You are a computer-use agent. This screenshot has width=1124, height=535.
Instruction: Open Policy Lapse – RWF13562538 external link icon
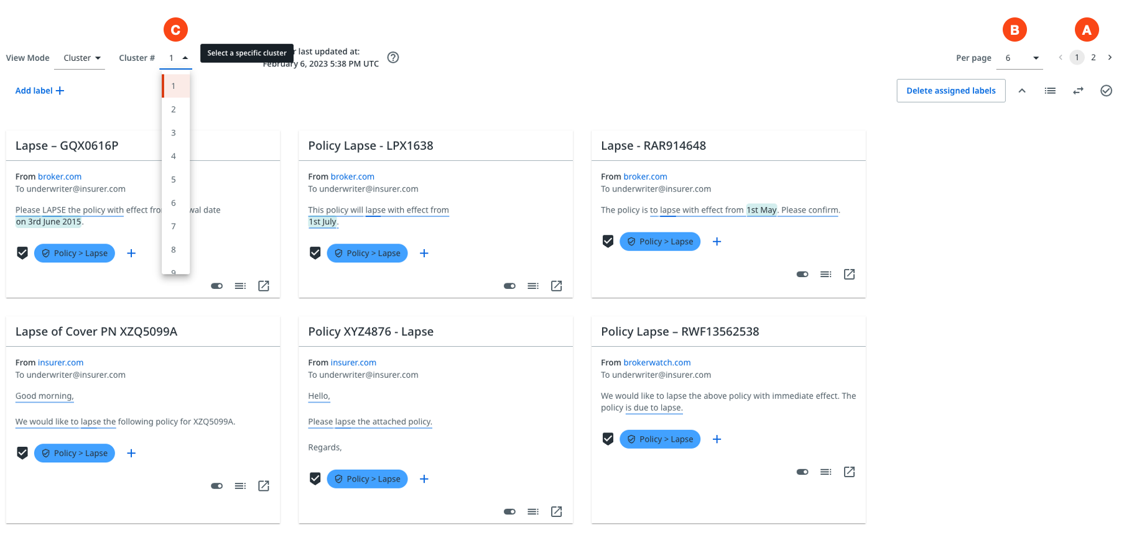click(849, 472)
